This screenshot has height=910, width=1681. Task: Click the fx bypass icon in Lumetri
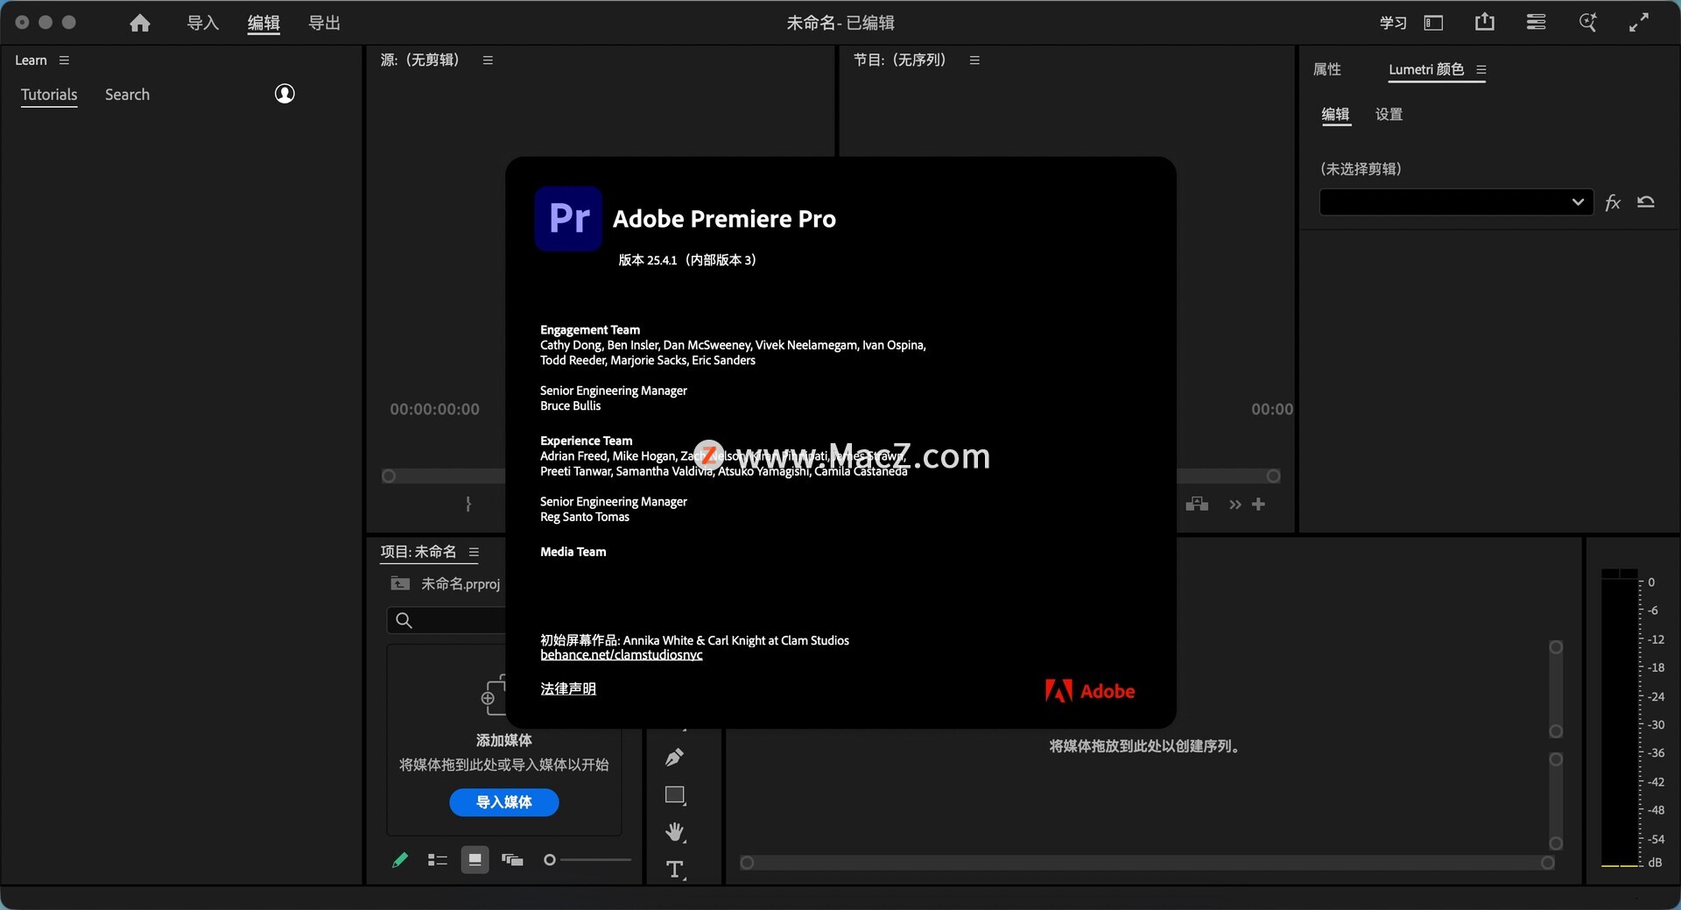1613,202
